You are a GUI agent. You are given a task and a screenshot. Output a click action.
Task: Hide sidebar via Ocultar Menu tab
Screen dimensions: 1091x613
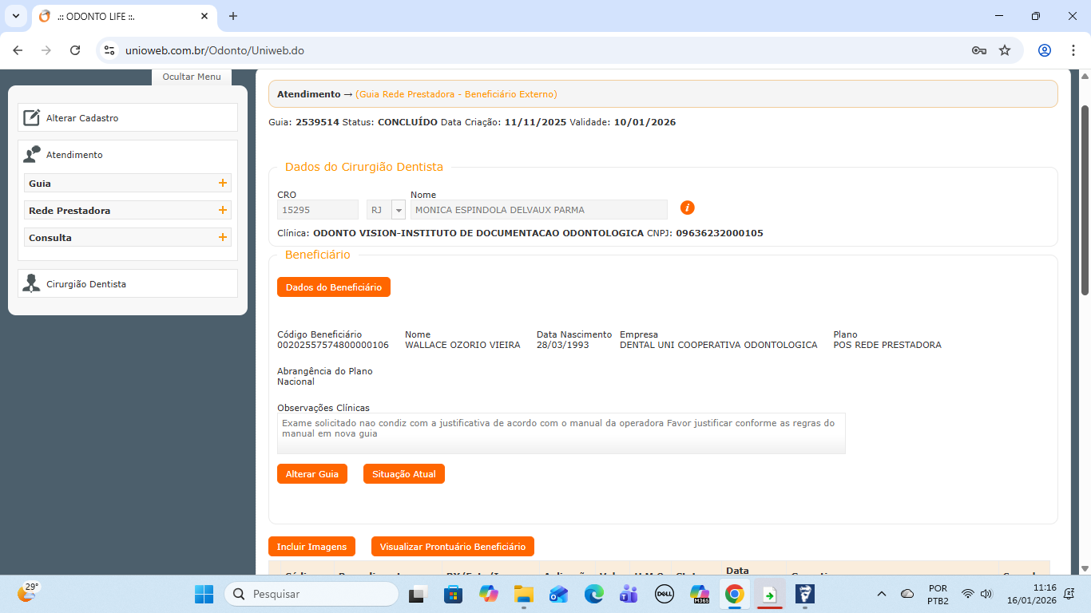point(192,77)
